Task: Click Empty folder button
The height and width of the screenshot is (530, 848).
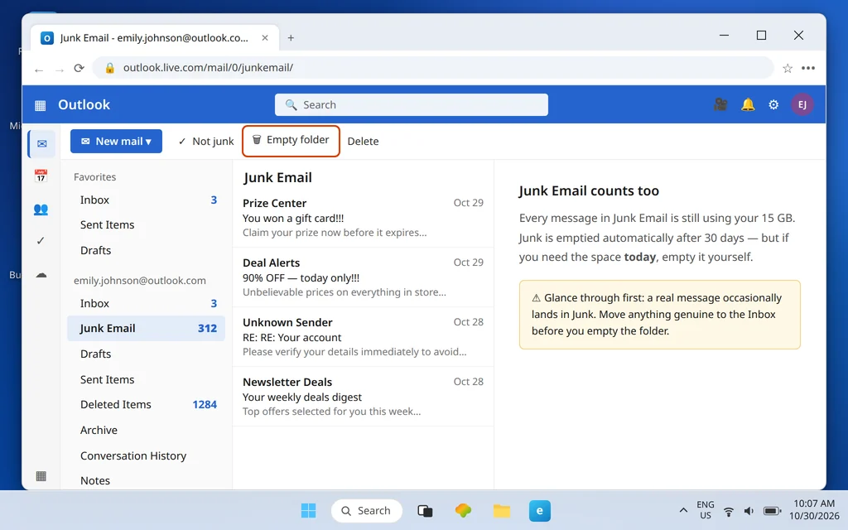Action: tap(291, 141)
